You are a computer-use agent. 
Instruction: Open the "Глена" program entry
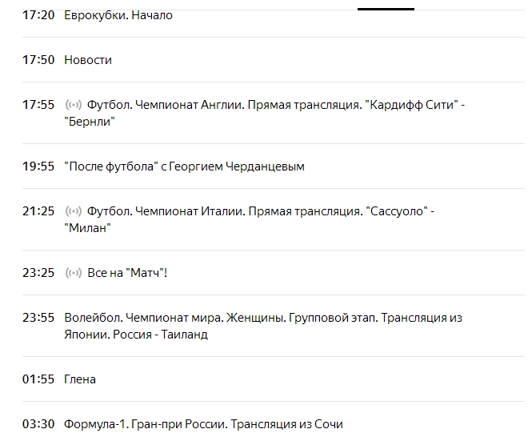tap(80, 379)
